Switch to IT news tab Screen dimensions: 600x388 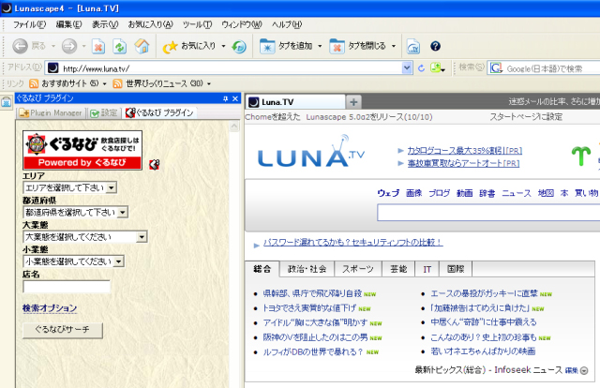click(427, 269)
